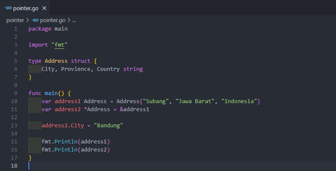Open the pointer.go breadcrumb item

coord(53,20)
